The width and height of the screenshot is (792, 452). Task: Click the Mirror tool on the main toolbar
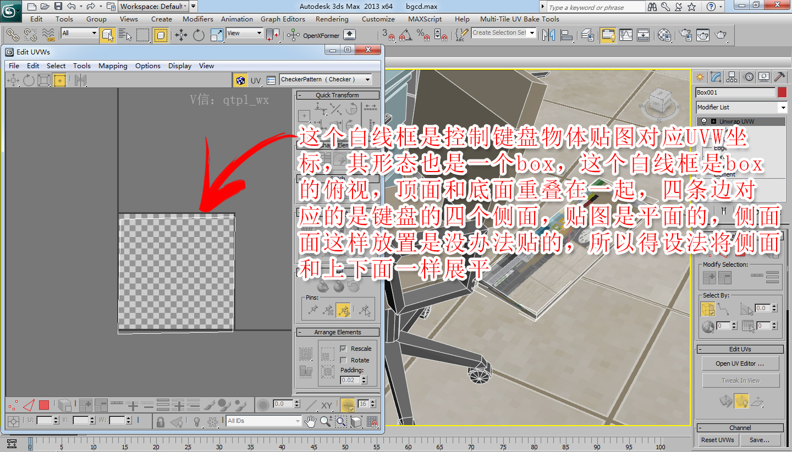548,35
